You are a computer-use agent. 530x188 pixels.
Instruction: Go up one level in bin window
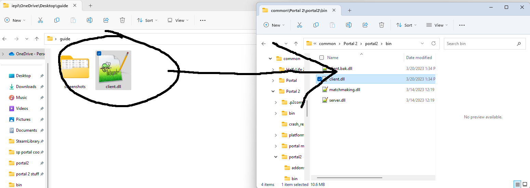(296, 44)
